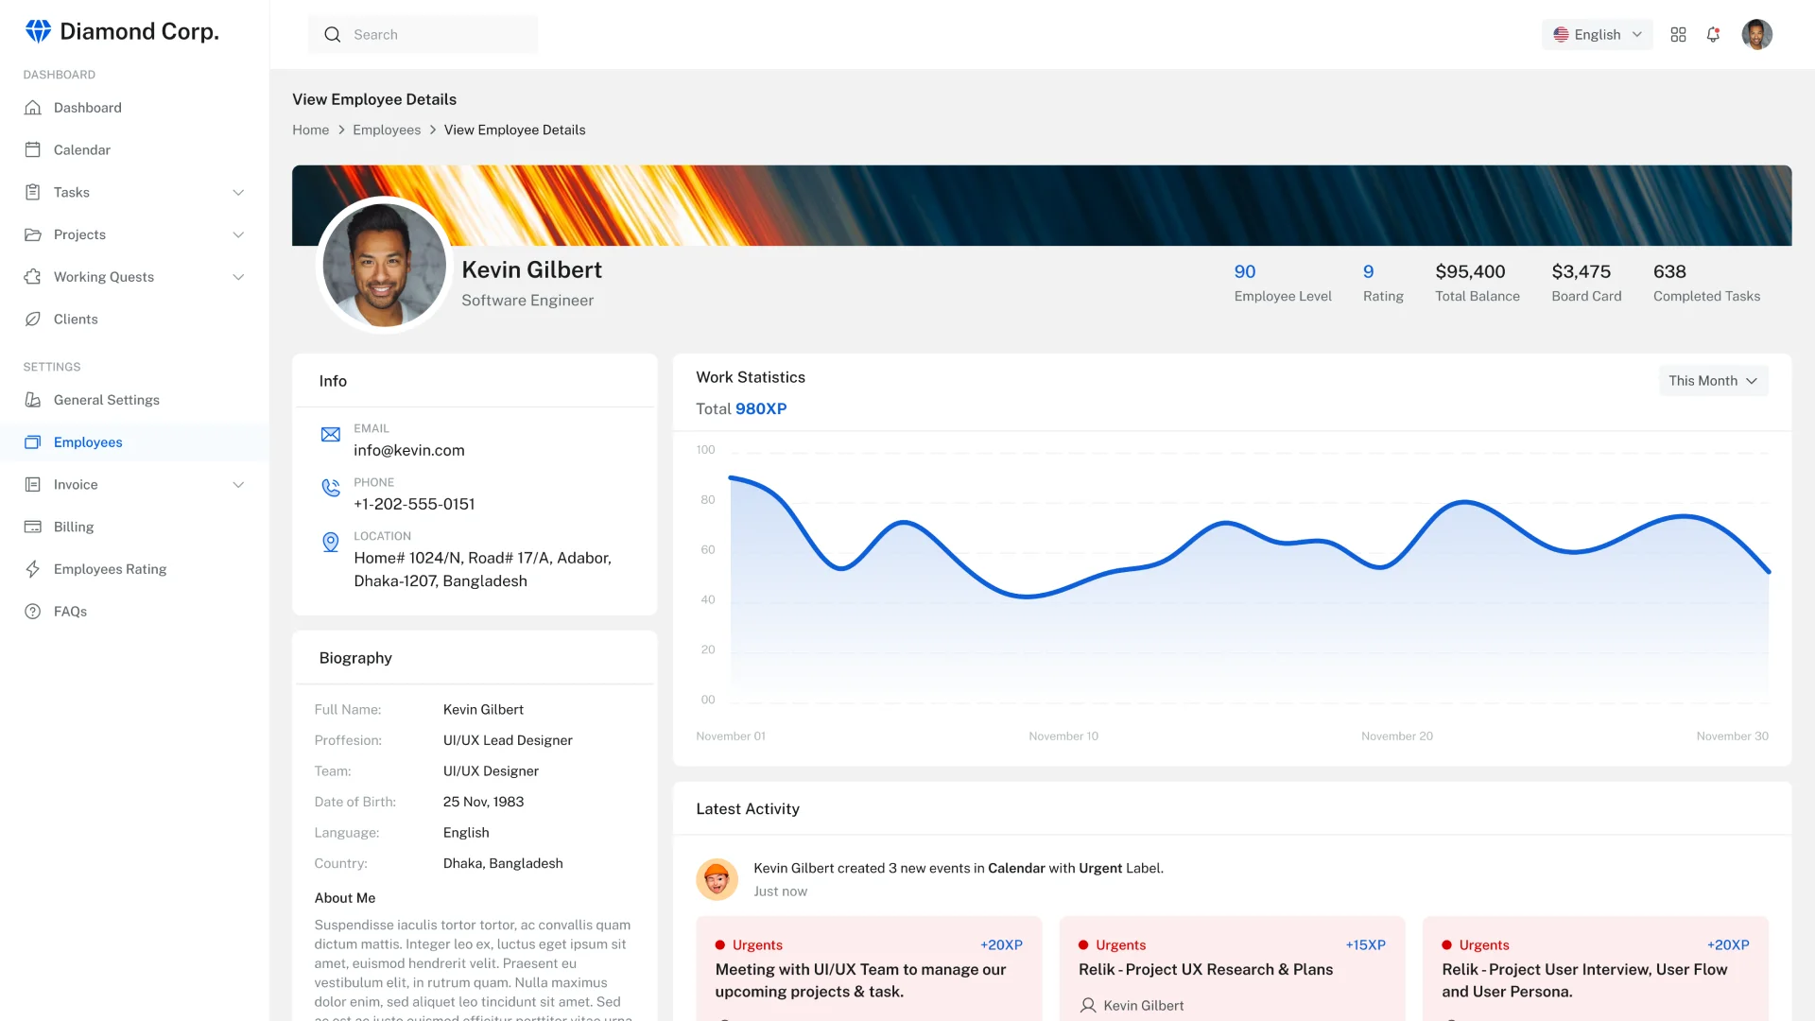Open the apps grid icon
Screen dimensions: 1815x1021
(x=1678, y=35)
